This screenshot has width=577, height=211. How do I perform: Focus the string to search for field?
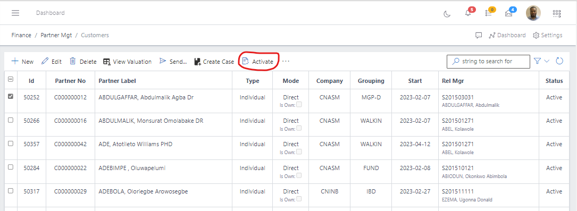[488, 62]
